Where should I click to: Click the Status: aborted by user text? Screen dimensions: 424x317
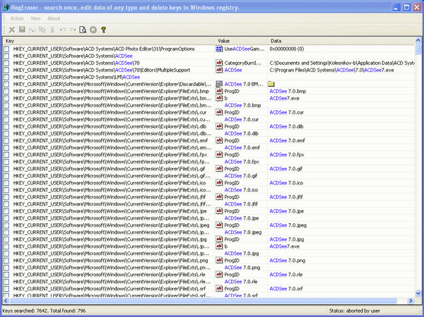355,311
